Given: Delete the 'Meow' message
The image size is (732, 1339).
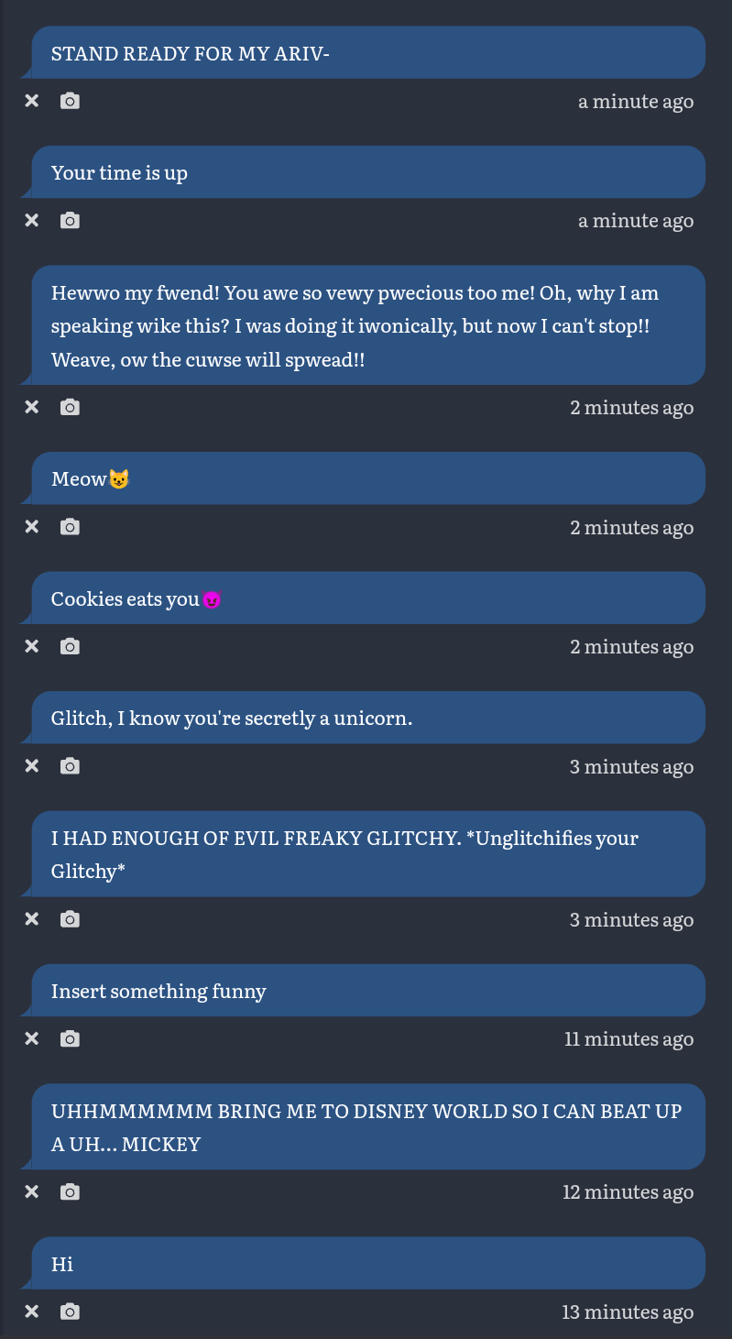Looking at the screenshot, I should pos(32,527).
